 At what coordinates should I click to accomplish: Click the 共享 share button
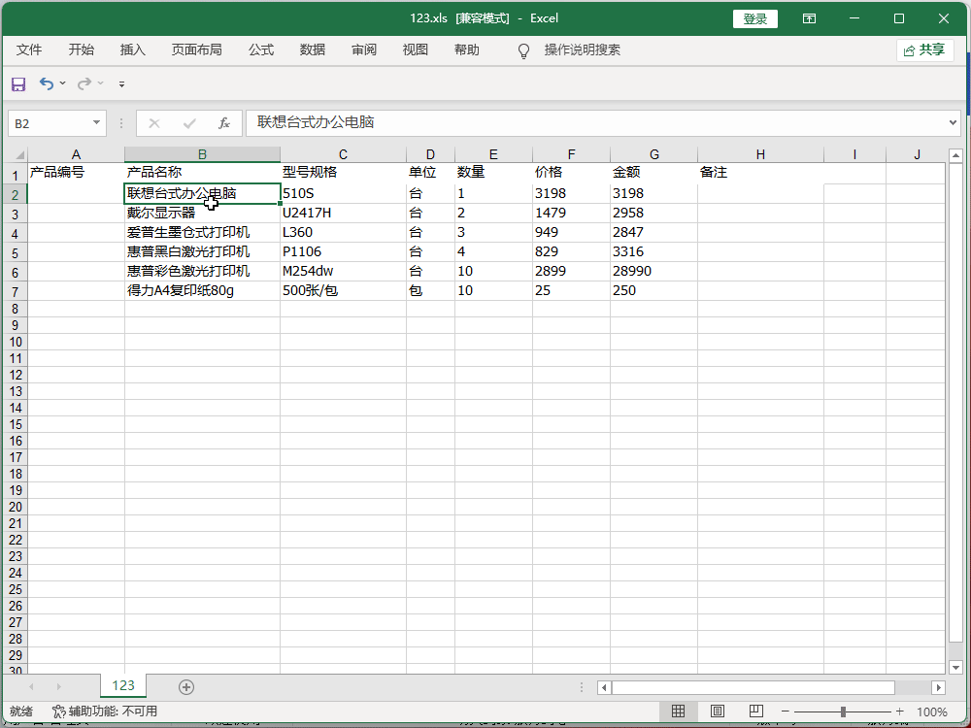[924, 50]
